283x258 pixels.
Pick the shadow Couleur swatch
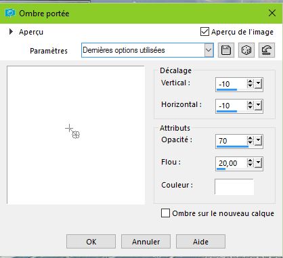pos(234,187)
